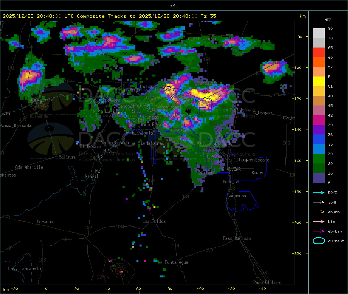
Task: Select the blue swatch between 36 and 35
Action: click(319, 139)
